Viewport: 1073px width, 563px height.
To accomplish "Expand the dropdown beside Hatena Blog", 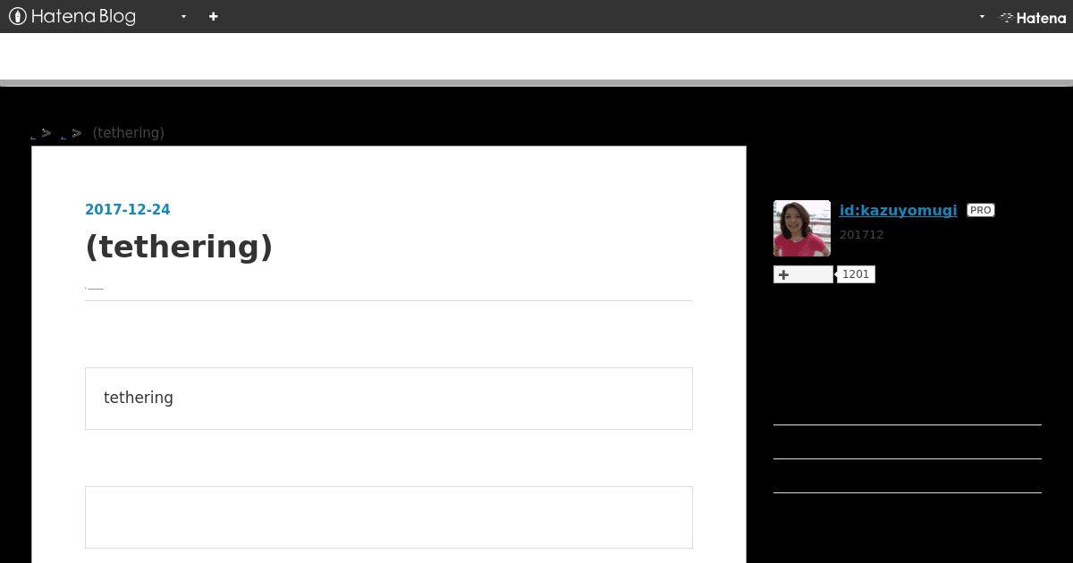I will tap(183, 17).
